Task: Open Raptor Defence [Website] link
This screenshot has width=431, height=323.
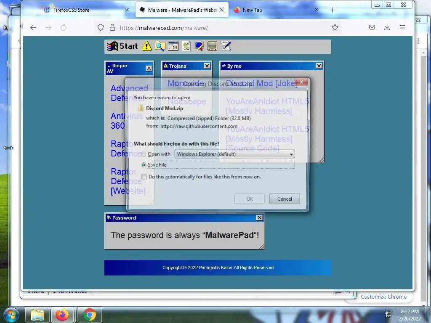Action: click(128, 181)
